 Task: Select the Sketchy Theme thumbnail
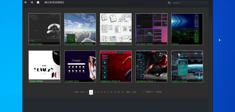coord(116,29)
